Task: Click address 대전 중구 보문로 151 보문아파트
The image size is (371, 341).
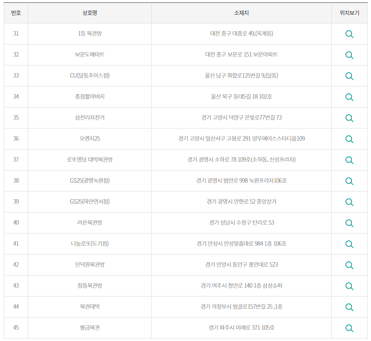Action: pos(242,55)
